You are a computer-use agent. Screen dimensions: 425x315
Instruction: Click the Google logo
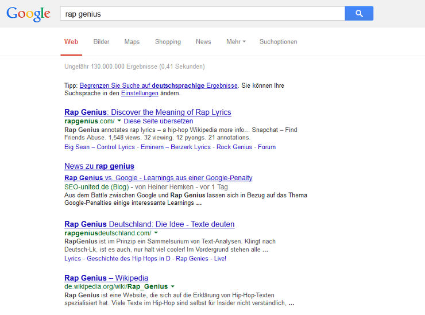[x=29, y=14]
